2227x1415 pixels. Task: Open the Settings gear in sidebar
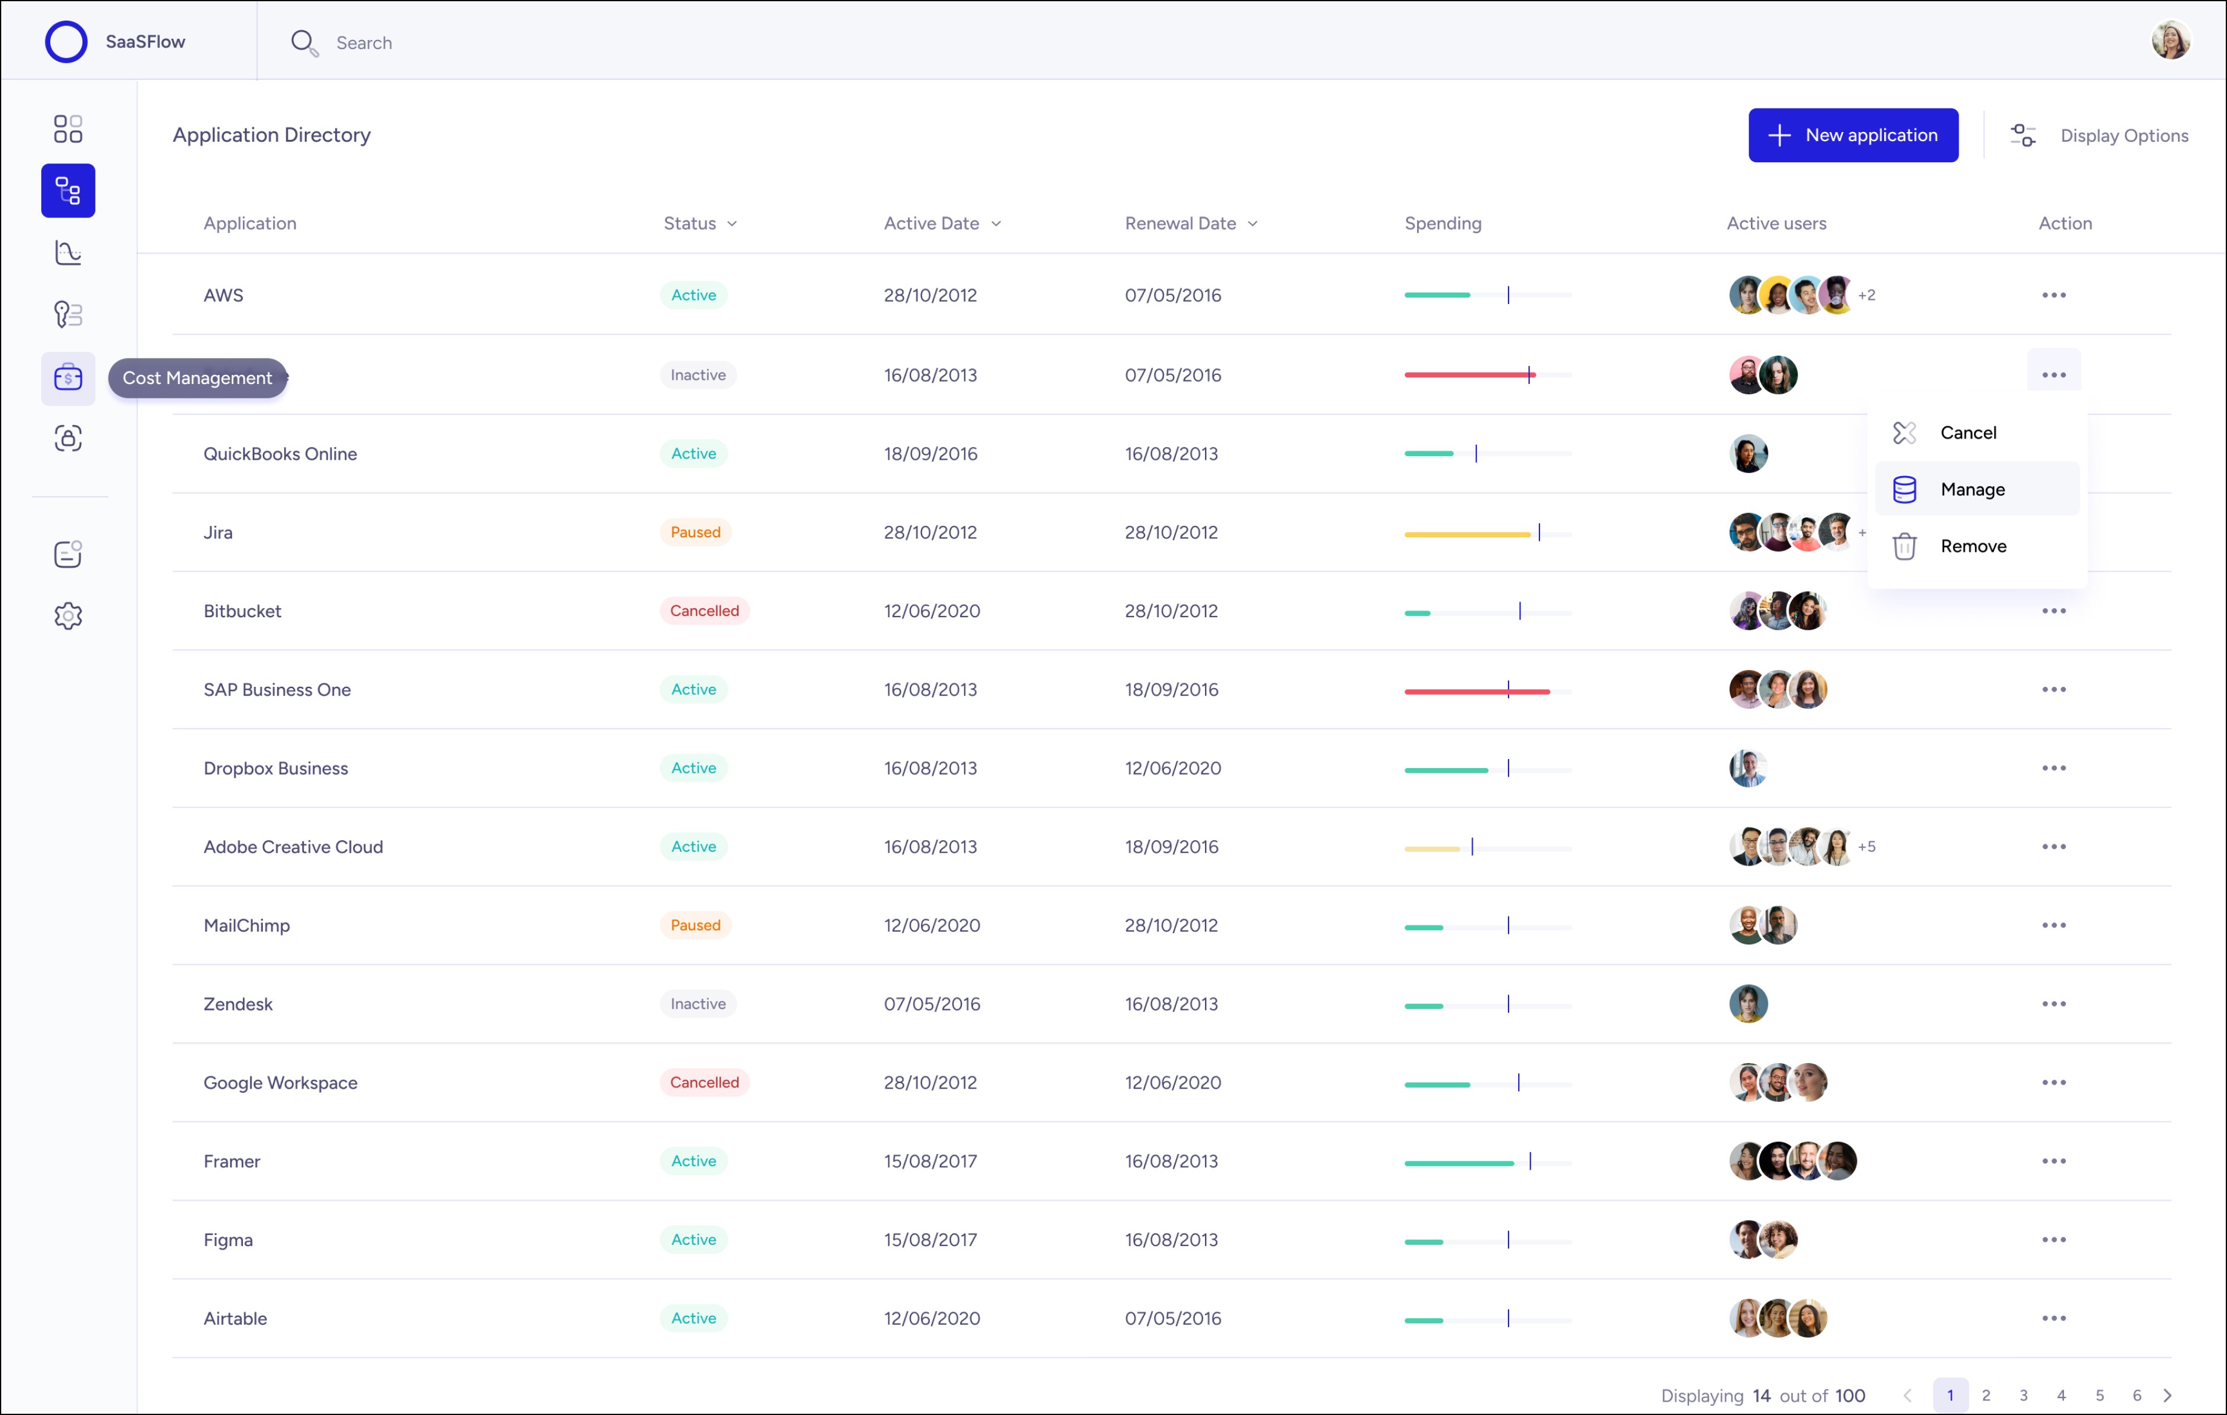click(x=67, y=615)
